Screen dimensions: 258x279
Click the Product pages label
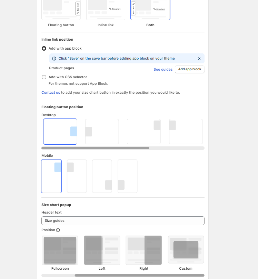pos(61,68)
